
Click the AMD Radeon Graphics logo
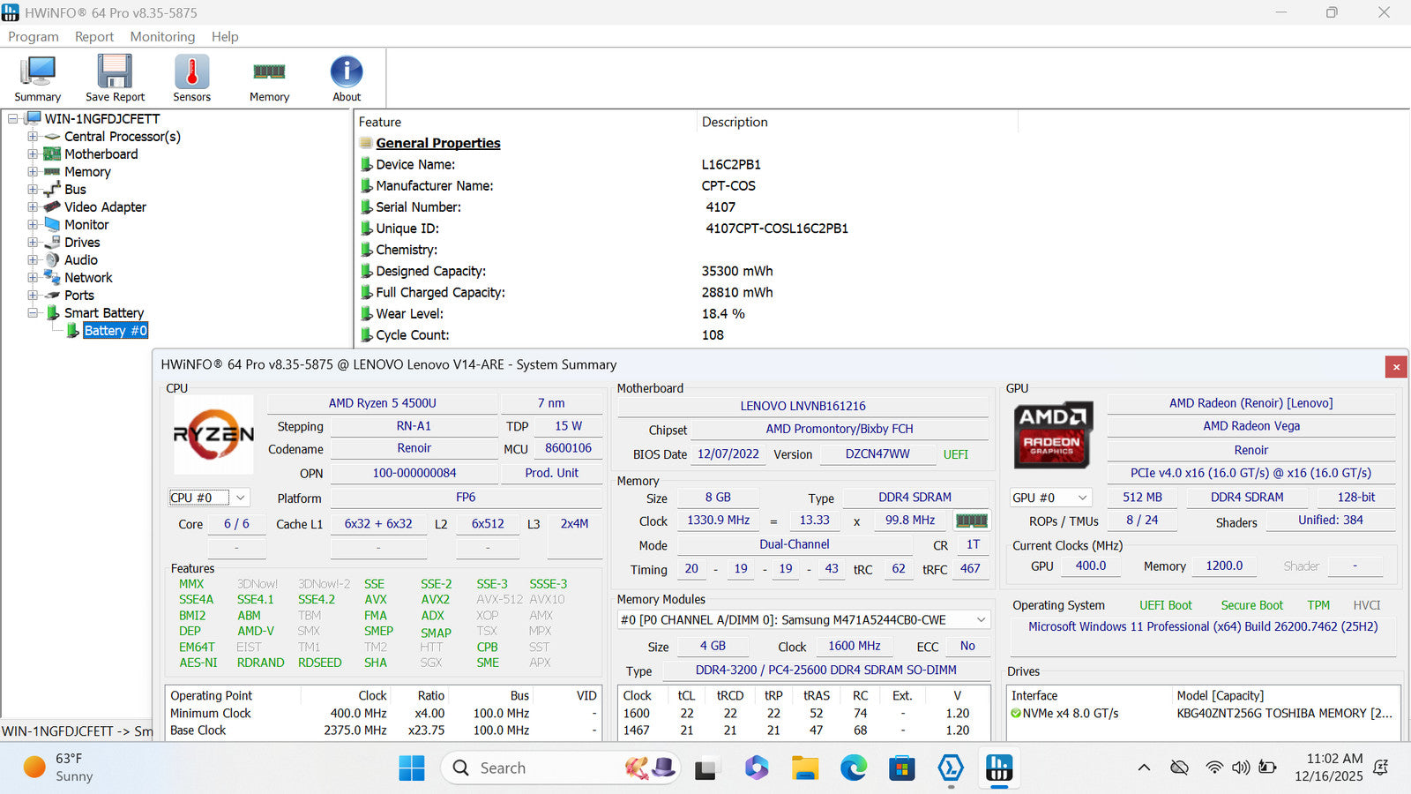[1053, 434]
